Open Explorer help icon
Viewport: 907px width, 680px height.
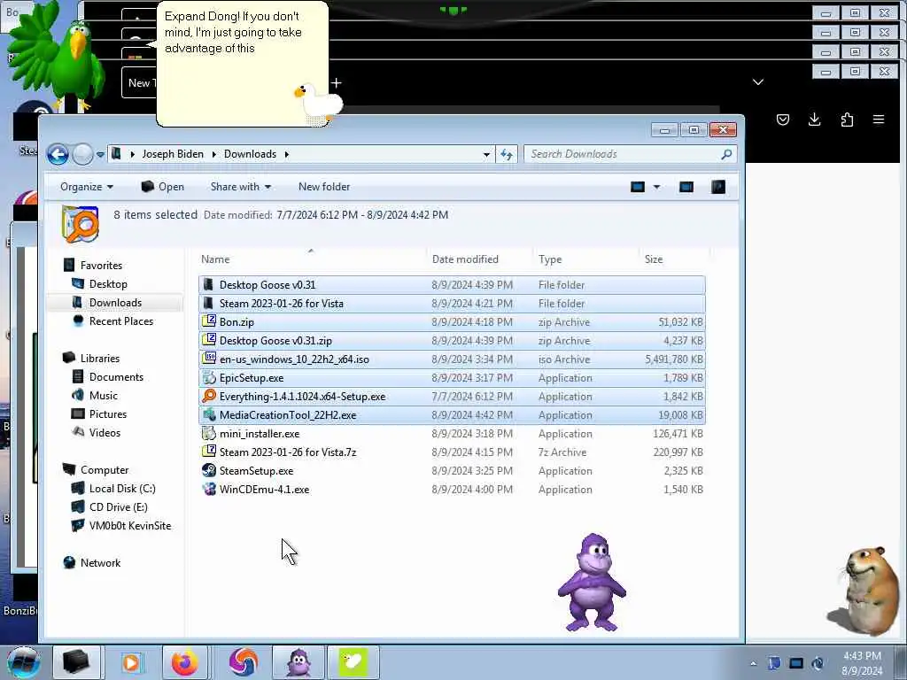pos(717,187)
